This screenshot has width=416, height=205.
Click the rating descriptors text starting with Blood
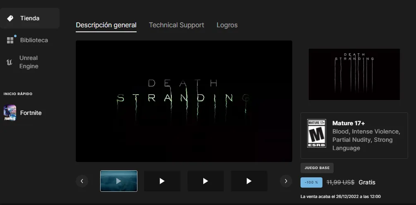(366, 140)
